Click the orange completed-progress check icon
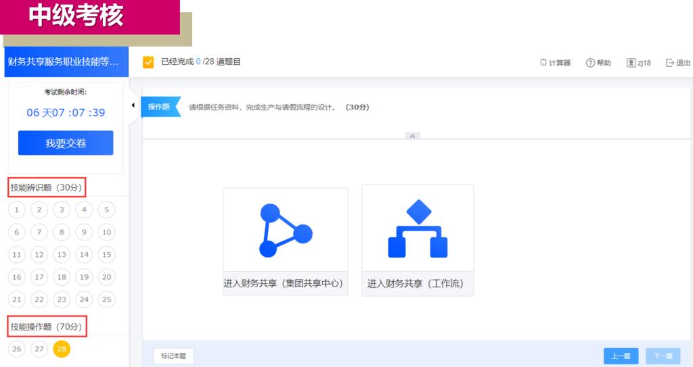 pos(148,62)
